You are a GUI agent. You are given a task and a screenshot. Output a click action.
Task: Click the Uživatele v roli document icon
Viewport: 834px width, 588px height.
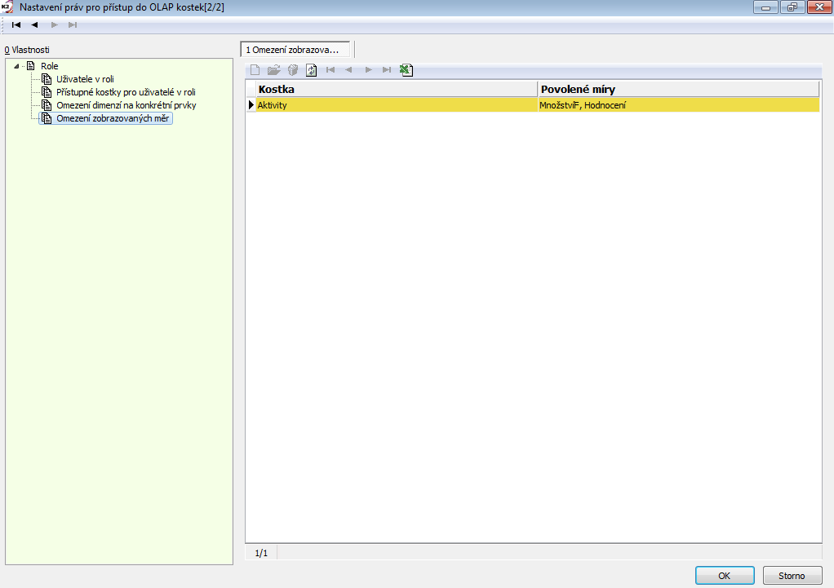[x=47, y=79]
